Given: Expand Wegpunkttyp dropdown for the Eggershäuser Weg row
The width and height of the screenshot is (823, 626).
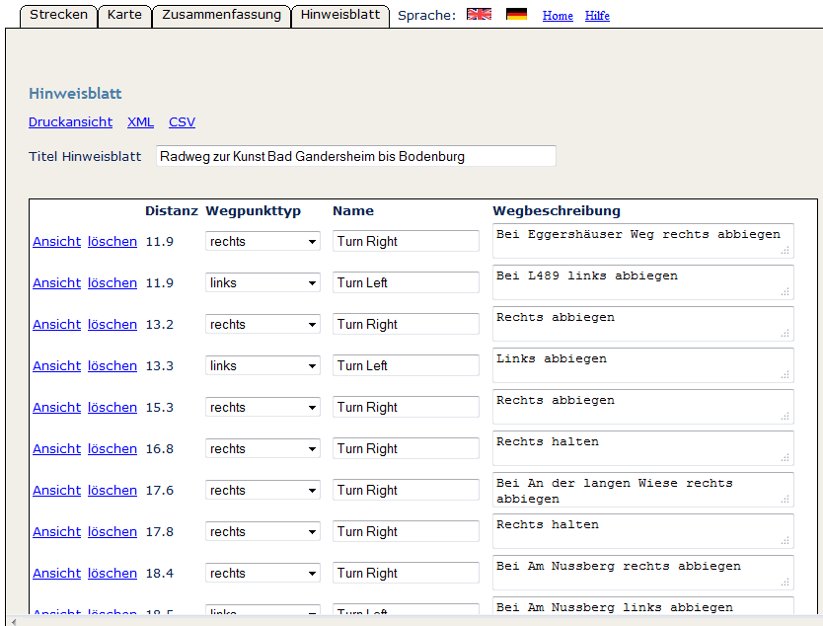Looking at the screenshot, I should click(x=262, y=241).
